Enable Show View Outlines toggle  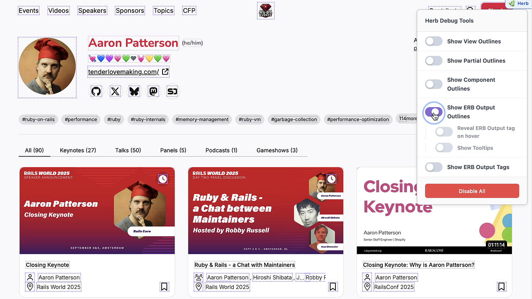tap(433, 41)
